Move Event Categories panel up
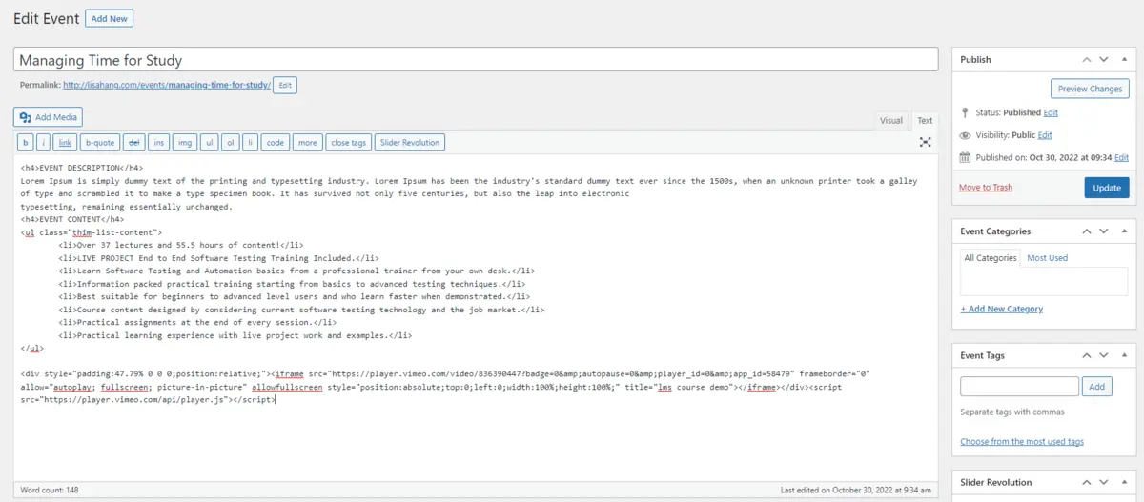The image size is (1144, 502). coord(1086,231)
